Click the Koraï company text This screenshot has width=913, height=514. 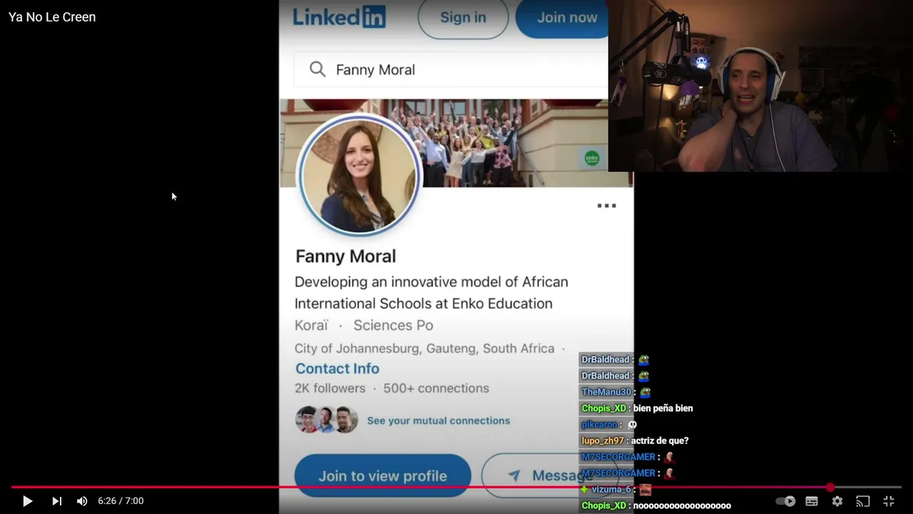tap(311, 325)
